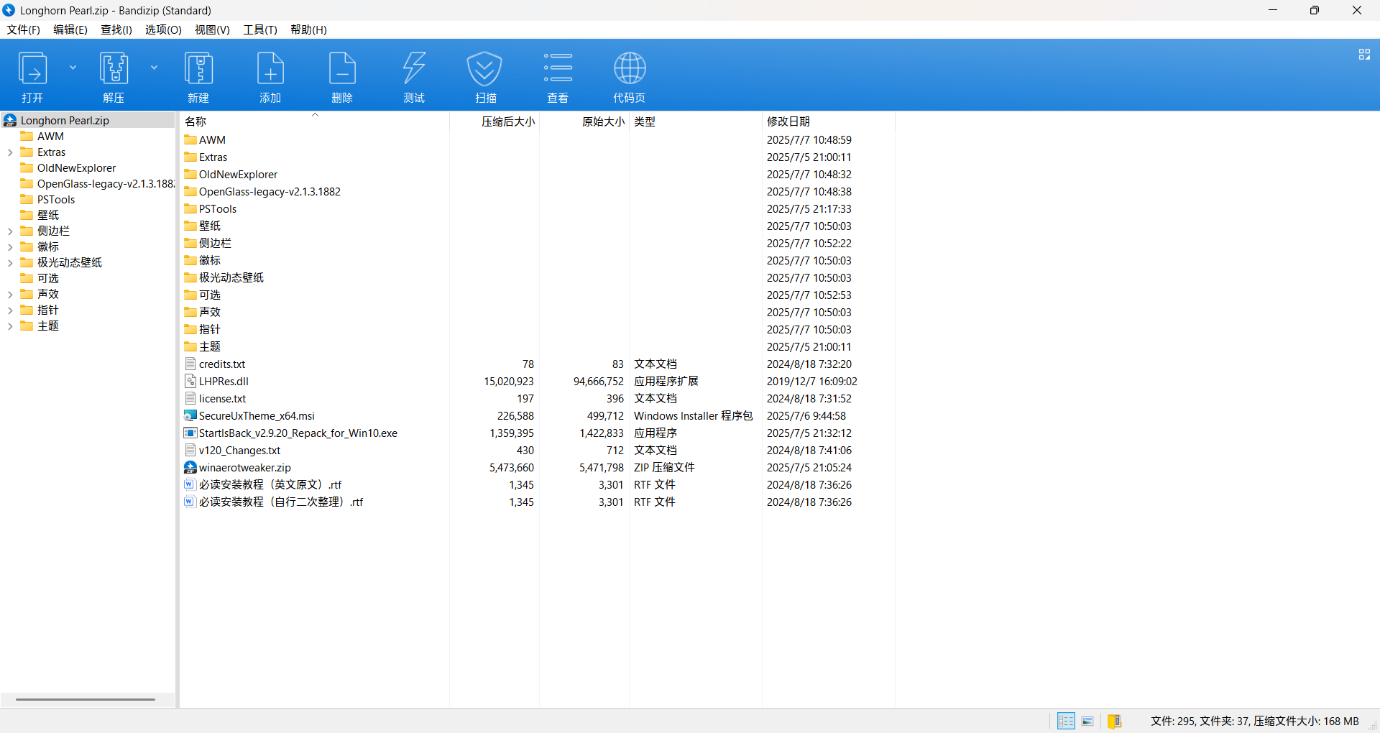
Task: Select the 指针 folder in file list
Action: [x=210, y=330]
